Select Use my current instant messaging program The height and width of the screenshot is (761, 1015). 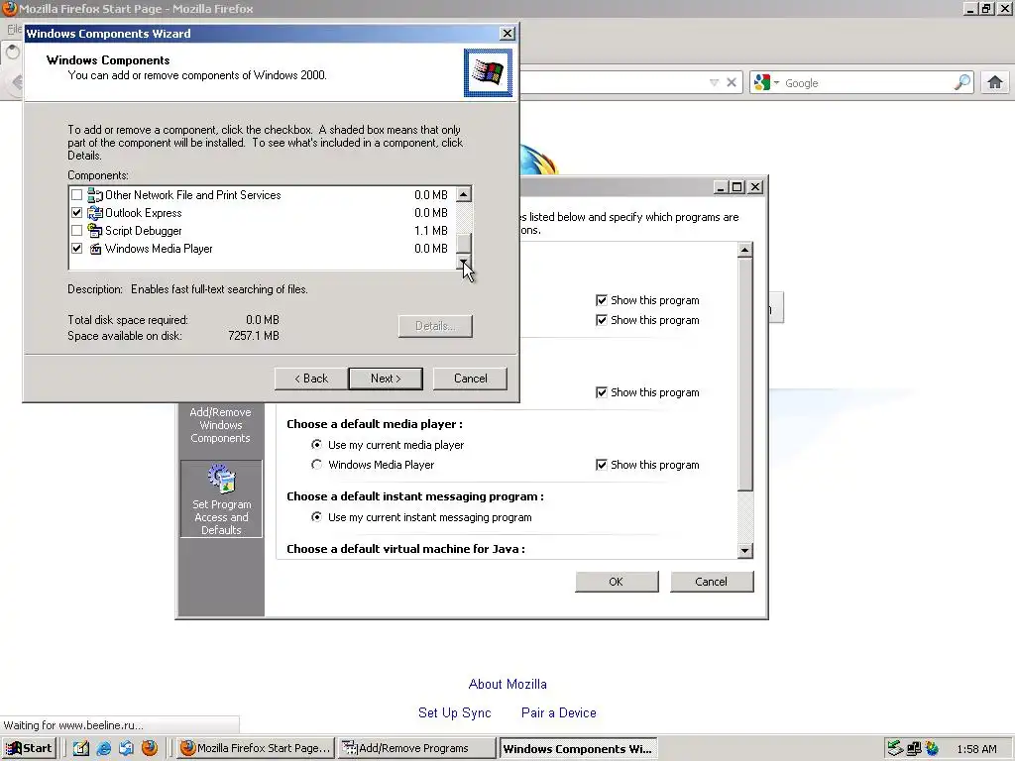point(316,517)
